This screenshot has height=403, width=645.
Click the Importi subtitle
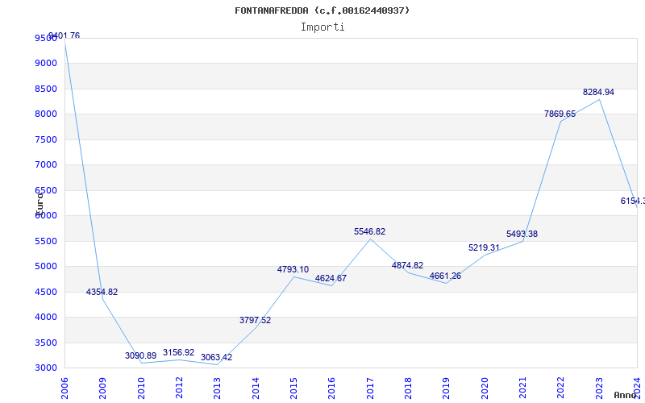click(322, 27)
